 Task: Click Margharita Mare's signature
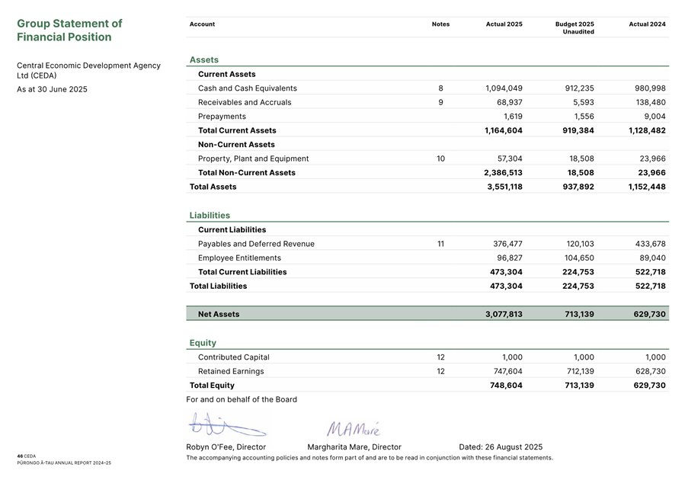point(354,428)
